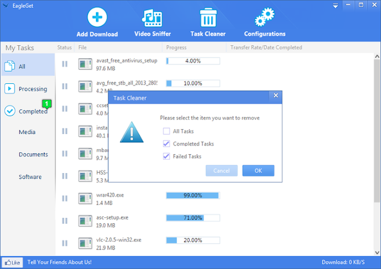Click file icon of avast_free_antivirus_setup
Viewport: 381px width, 269px height.
85,64
